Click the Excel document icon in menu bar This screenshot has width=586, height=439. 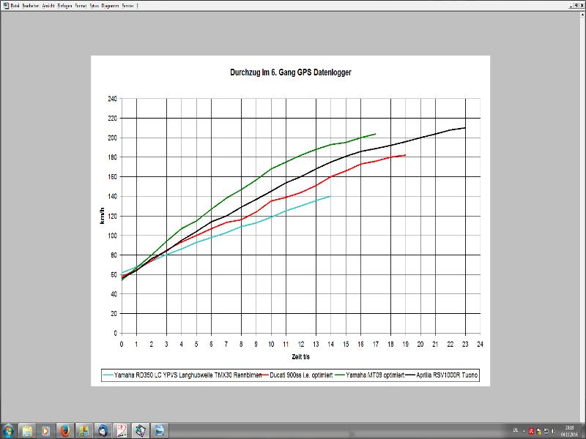[x=4, y=5]
